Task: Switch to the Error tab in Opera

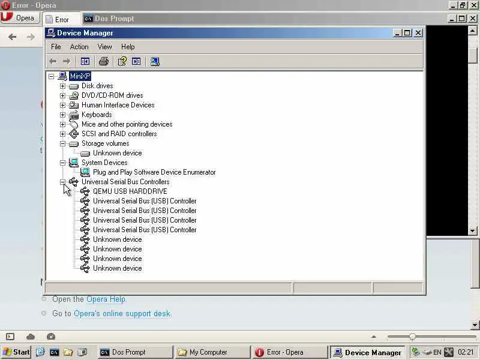Action: [x=62, y=19]
